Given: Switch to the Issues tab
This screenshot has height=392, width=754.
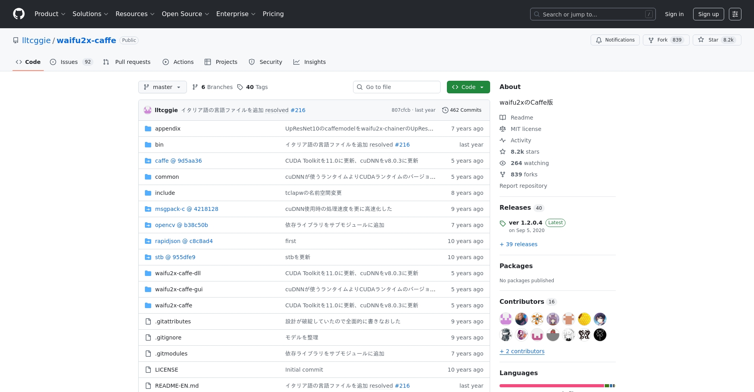Looking at the screenshot, I should 71,62.
